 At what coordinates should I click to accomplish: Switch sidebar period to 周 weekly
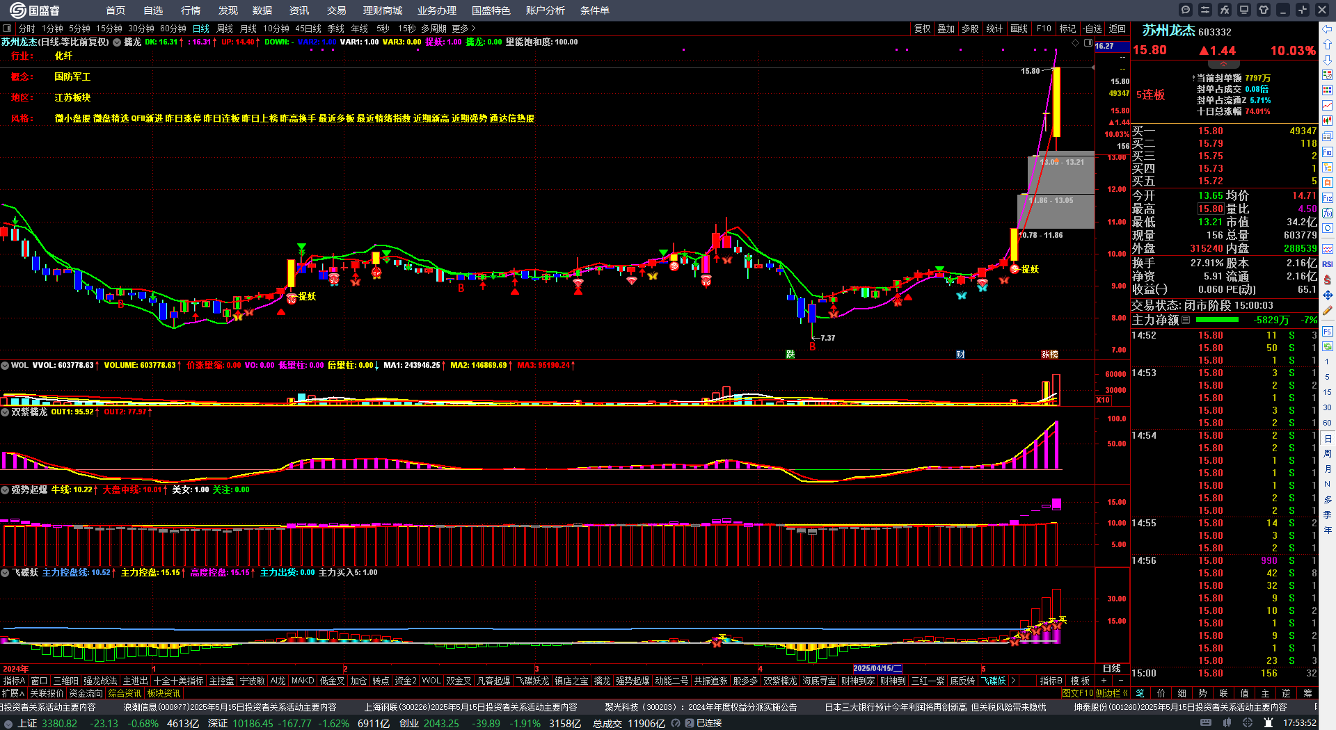1328,453
